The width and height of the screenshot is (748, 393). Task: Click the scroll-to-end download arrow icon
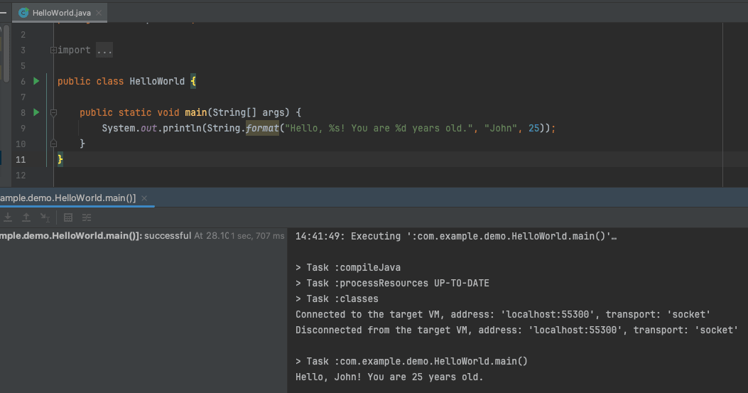[x=8, y=217]
